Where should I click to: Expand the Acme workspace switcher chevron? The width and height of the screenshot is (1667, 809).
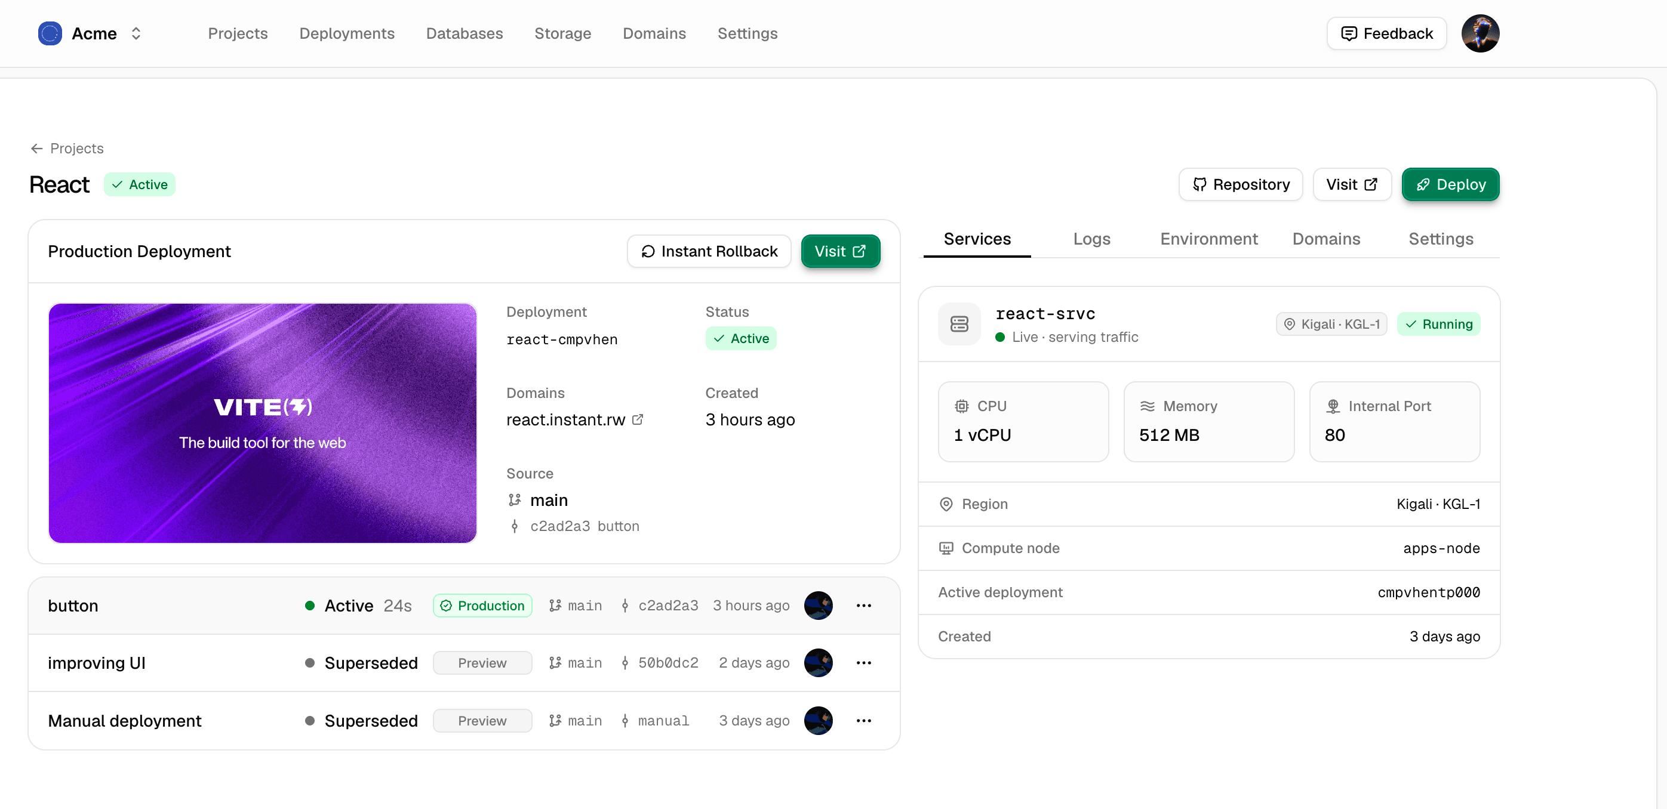coord(136,33)
